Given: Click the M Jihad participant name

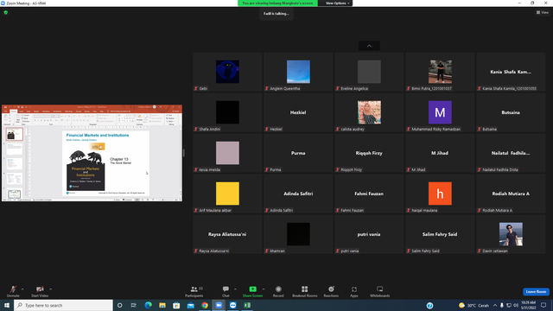Looking at the screenshot, I should click(440, 153).
